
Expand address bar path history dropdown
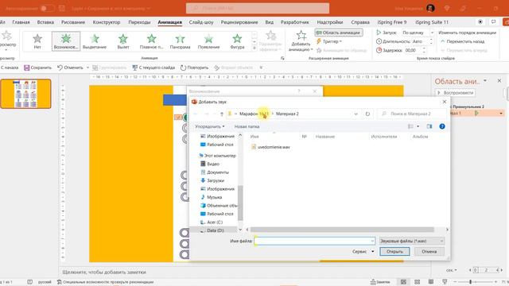point(356,114)
